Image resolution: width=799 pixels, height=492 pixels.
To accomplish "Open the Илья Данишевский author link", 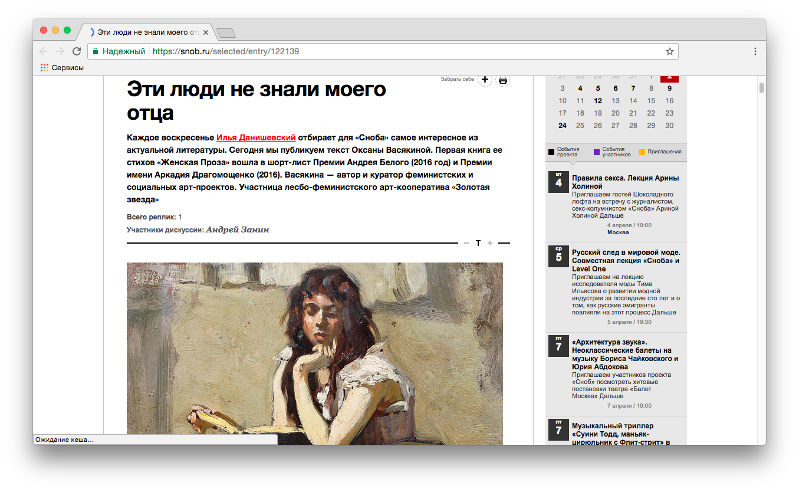I will (256, 137).
